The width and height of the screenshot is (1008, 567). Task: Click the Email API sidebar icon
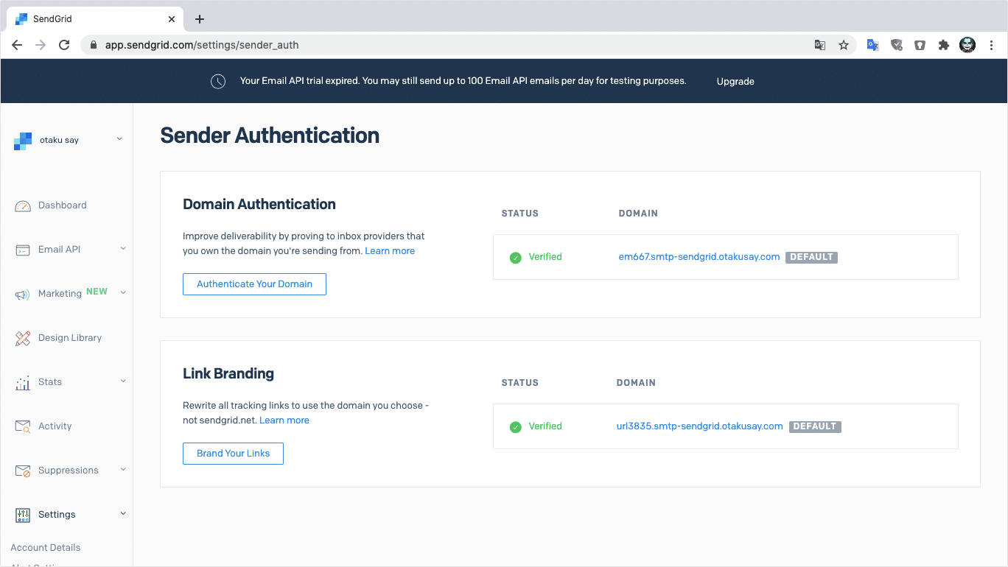[x=23, y=250]
